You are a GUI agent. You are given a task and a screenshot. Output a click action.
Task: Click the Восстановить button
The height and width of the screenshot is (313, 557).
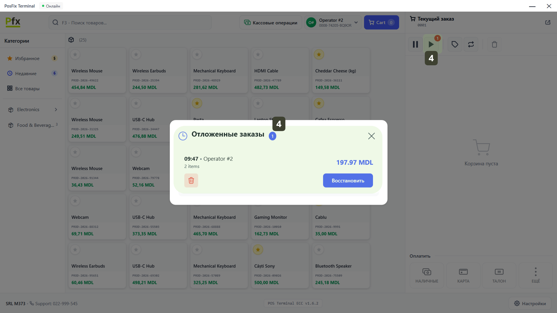click(x=348, y=180)
